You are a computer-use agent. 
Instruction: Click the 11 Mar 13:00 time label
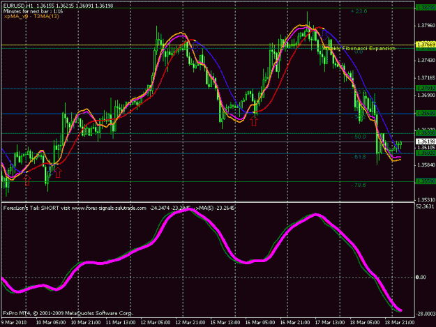(x=121, y=323)
